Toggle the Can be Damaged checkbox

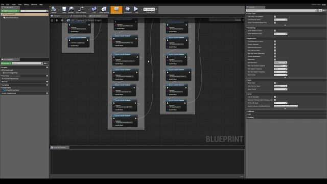[275, 97]
